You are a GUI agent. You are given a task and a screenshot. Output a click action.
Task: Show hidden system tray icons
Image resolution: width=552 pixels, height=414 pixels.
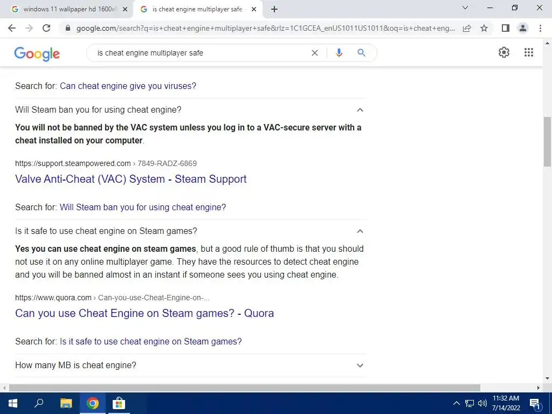click(456, 403)
